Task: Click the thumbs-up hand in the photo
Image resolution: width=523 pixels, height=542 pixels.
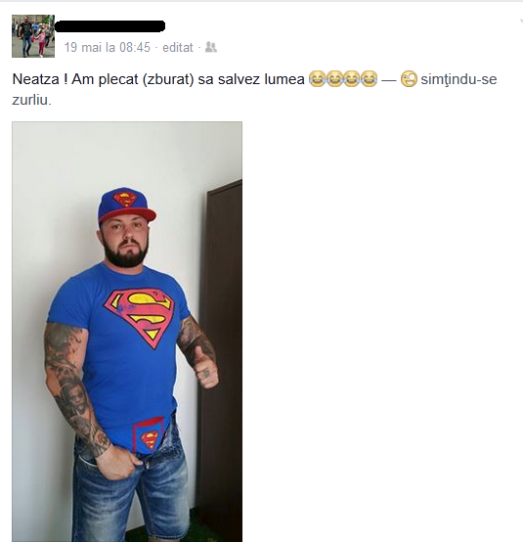Action: tap(203, 369)
